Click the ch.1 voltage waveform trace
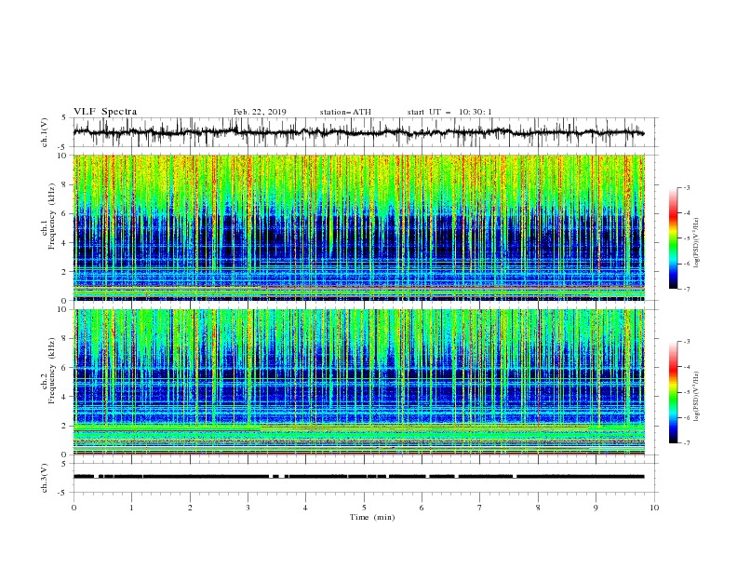 (x=358, y=132)
